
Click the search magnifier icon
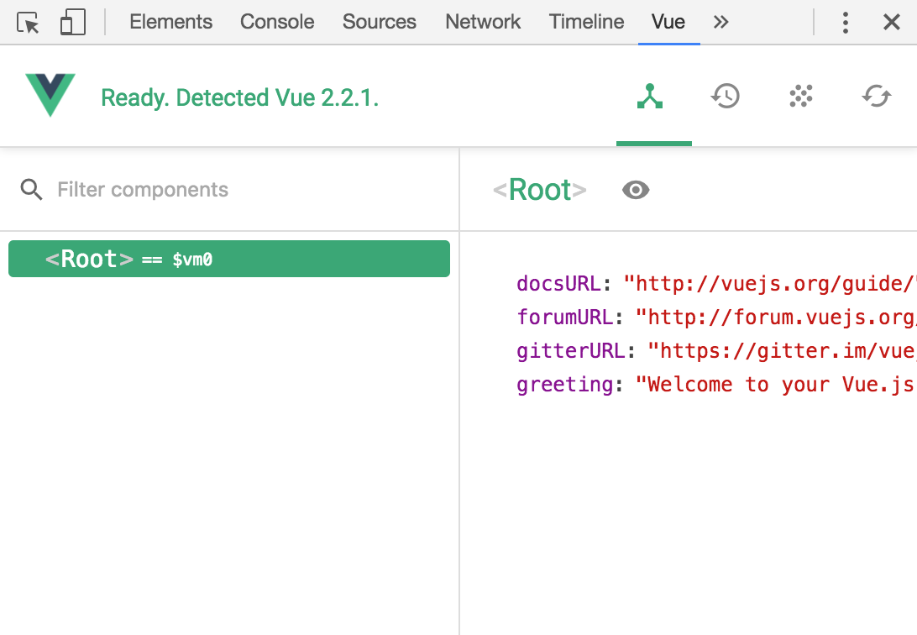31,190
